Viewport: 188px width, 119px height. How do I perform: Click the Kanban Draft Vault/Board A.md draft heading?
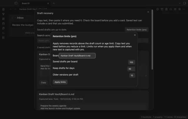[x=57, y=94]
